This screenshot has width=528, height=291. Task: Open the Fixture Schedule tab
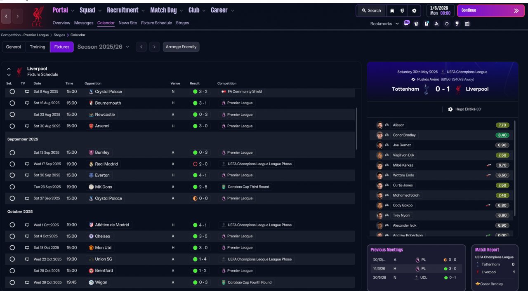pyautogui.click(x=156, y=23)
